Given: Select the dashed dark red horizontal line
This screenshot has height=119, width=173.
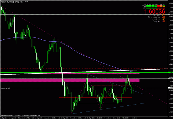Looking at the screenshot, I should [84, 69].
